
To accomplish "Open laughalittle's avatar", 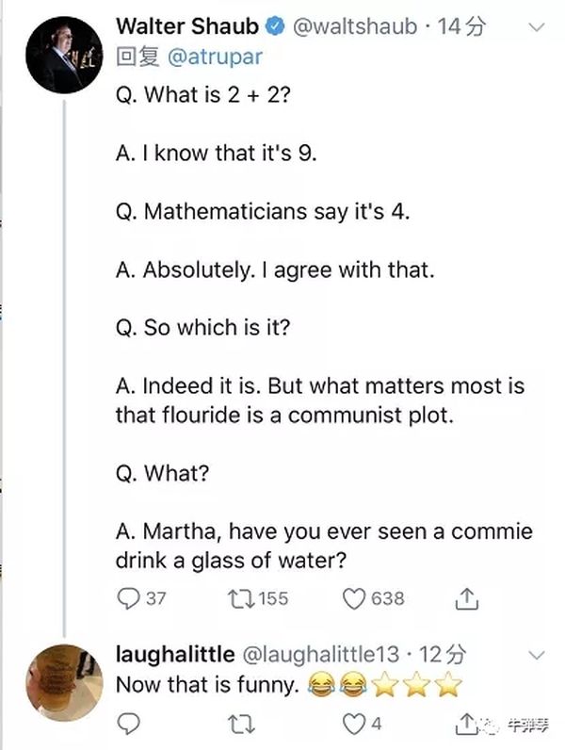I will (x=61, y=680).
